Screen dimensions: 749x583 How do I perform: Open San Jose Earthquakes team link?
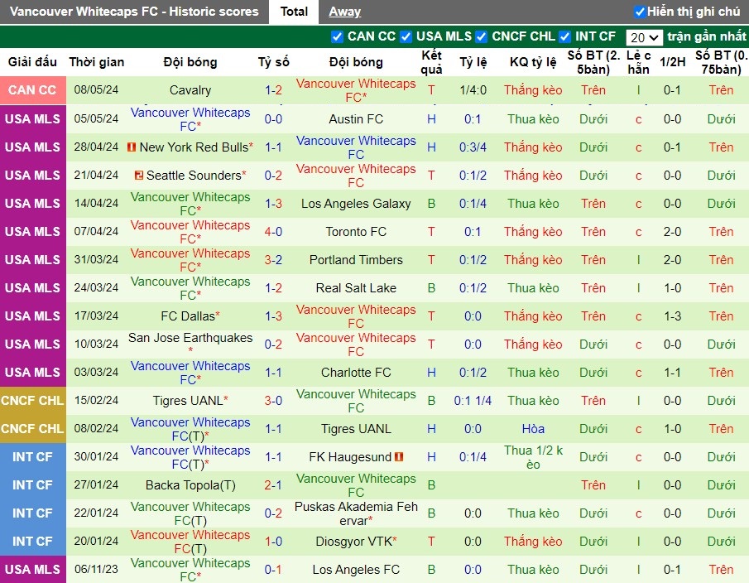(190, 338)
